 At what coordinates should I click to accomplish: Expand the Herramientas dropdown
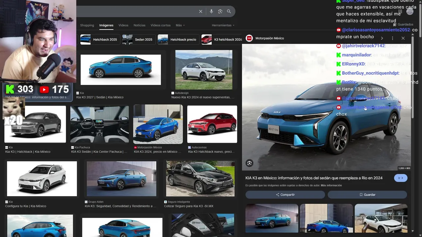pos(223,25)
